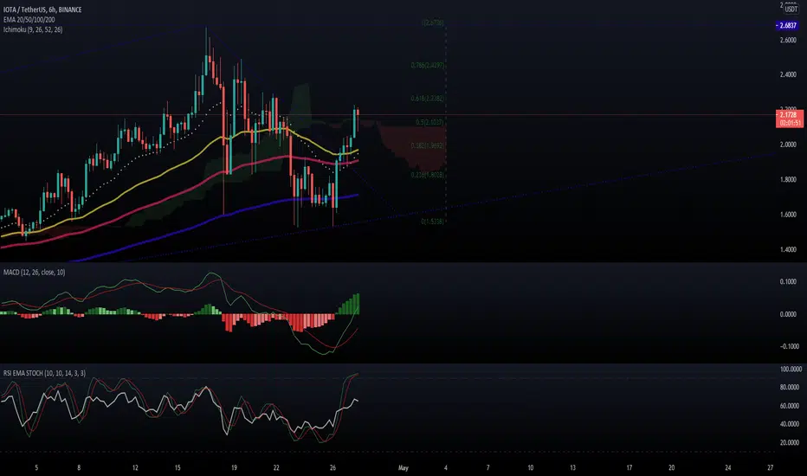Click the May label on time axis

click(x=403, y=467)
